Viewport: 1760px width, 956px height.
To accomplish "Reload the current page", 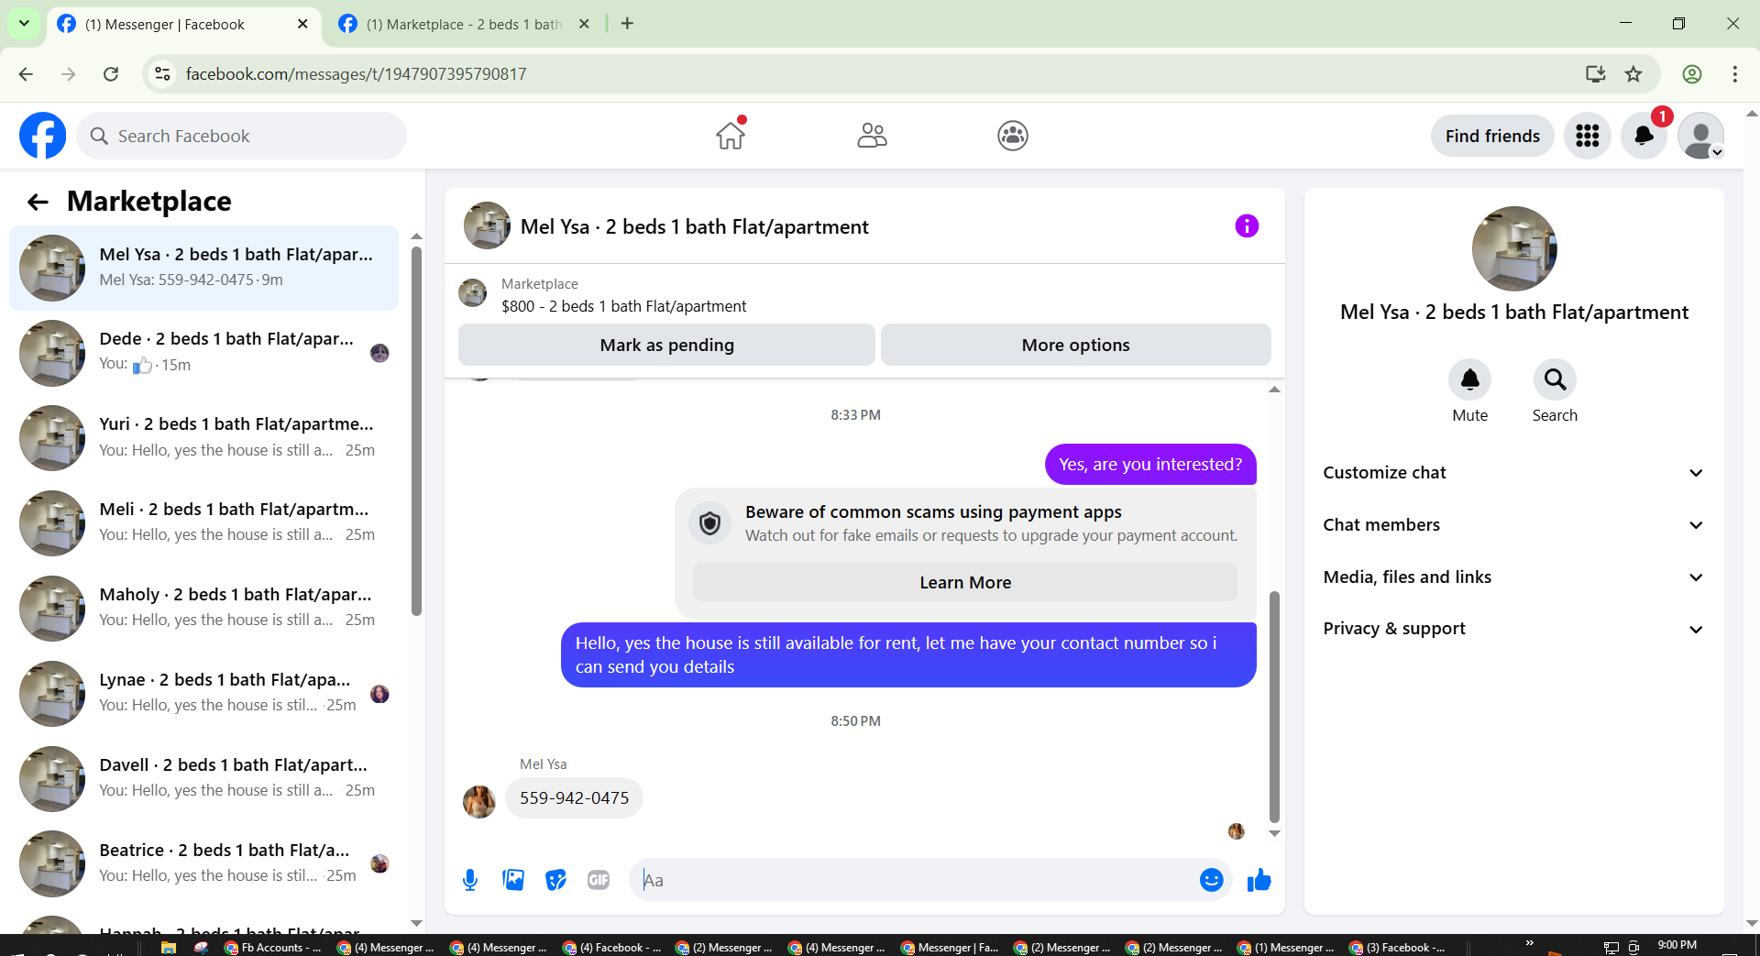I will [x=111, y=74].
